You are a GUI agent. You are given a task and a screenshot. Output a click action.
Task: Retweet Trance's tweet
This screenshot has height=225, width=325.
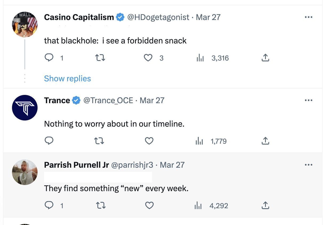(99, 141)
